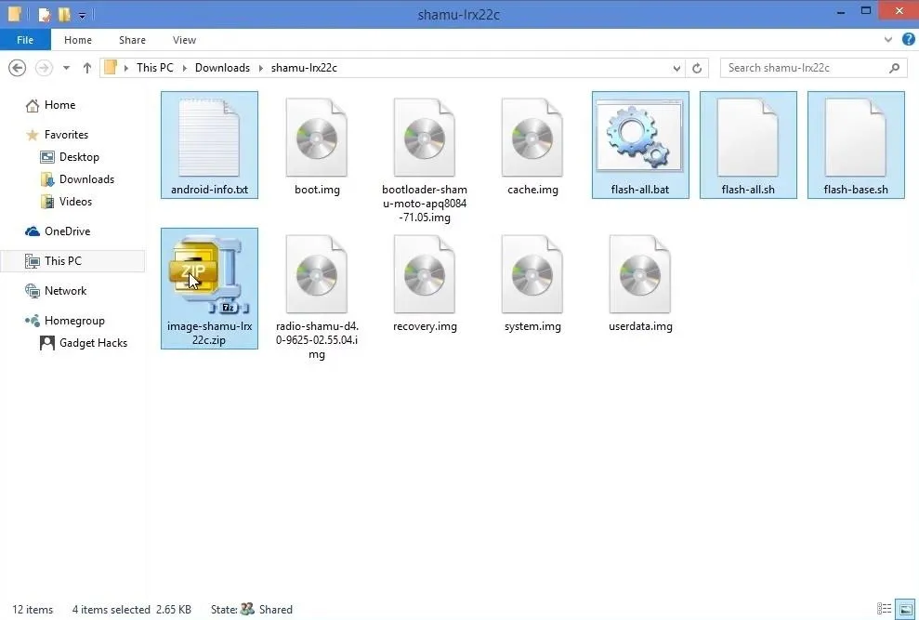
Task: Select the image-shamu-lrx22c.zip archive icon
Action: point(209,274)
